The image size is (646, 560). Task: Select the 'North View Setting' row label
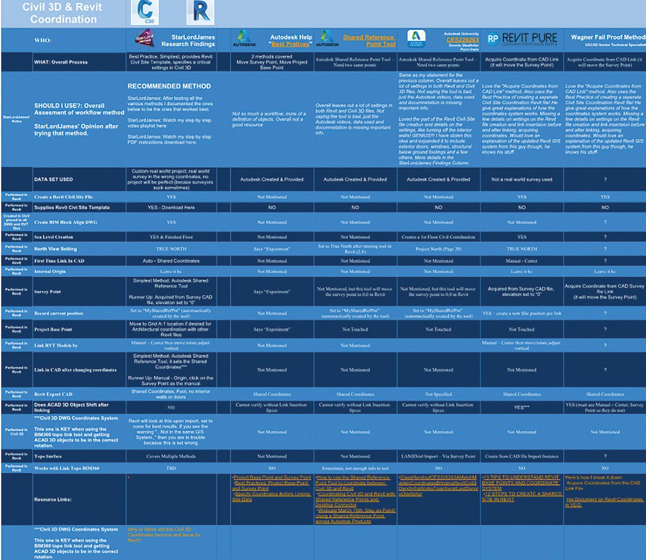point(56,249)
